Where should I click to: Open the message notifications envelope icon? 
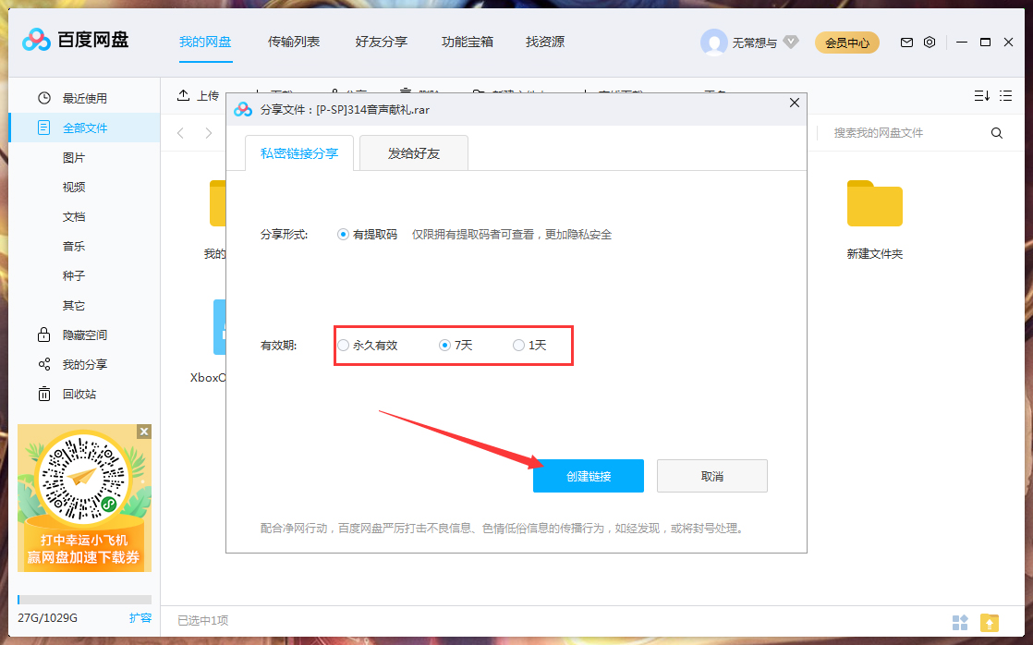[x=906, y=42]
